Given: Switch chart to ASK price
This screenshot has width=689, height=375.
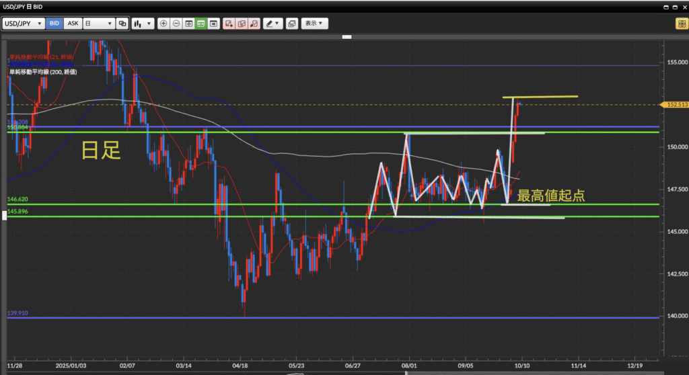Looking at the screenshot, I should [x=72, y=24].
